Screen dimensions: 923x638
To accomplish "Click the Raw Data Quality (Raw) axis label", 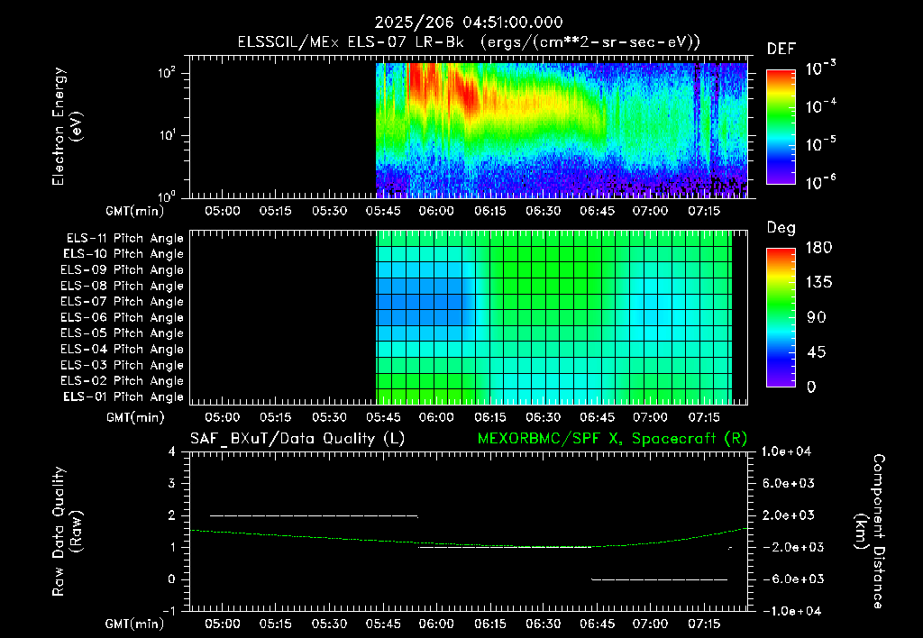I will [67, 532].
